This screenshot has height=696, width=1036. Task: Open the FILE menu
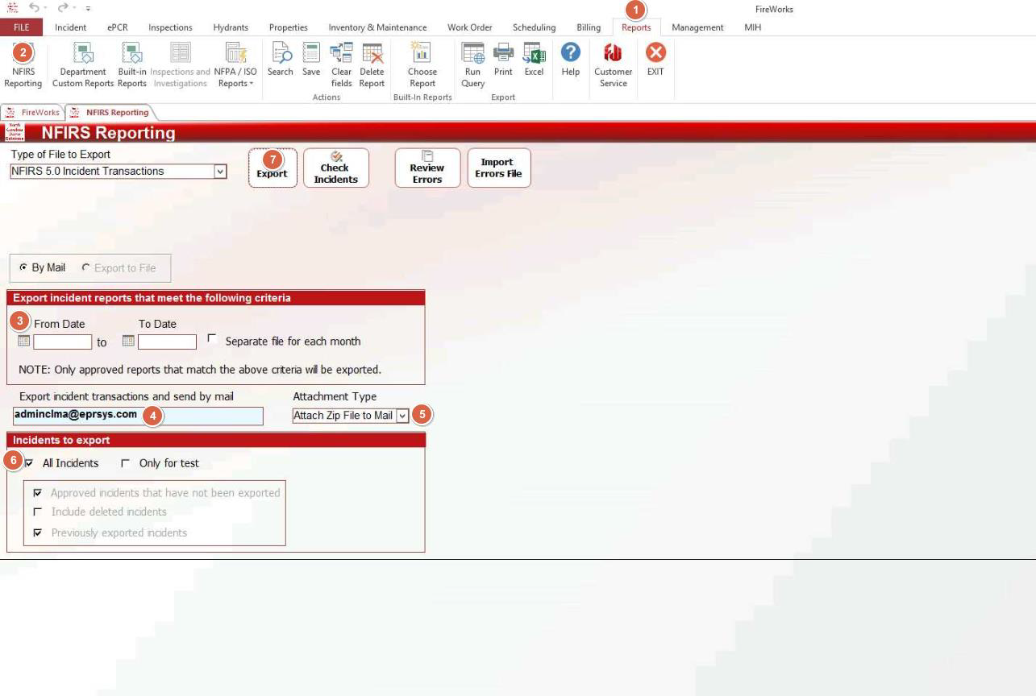(x=23, y=27)
